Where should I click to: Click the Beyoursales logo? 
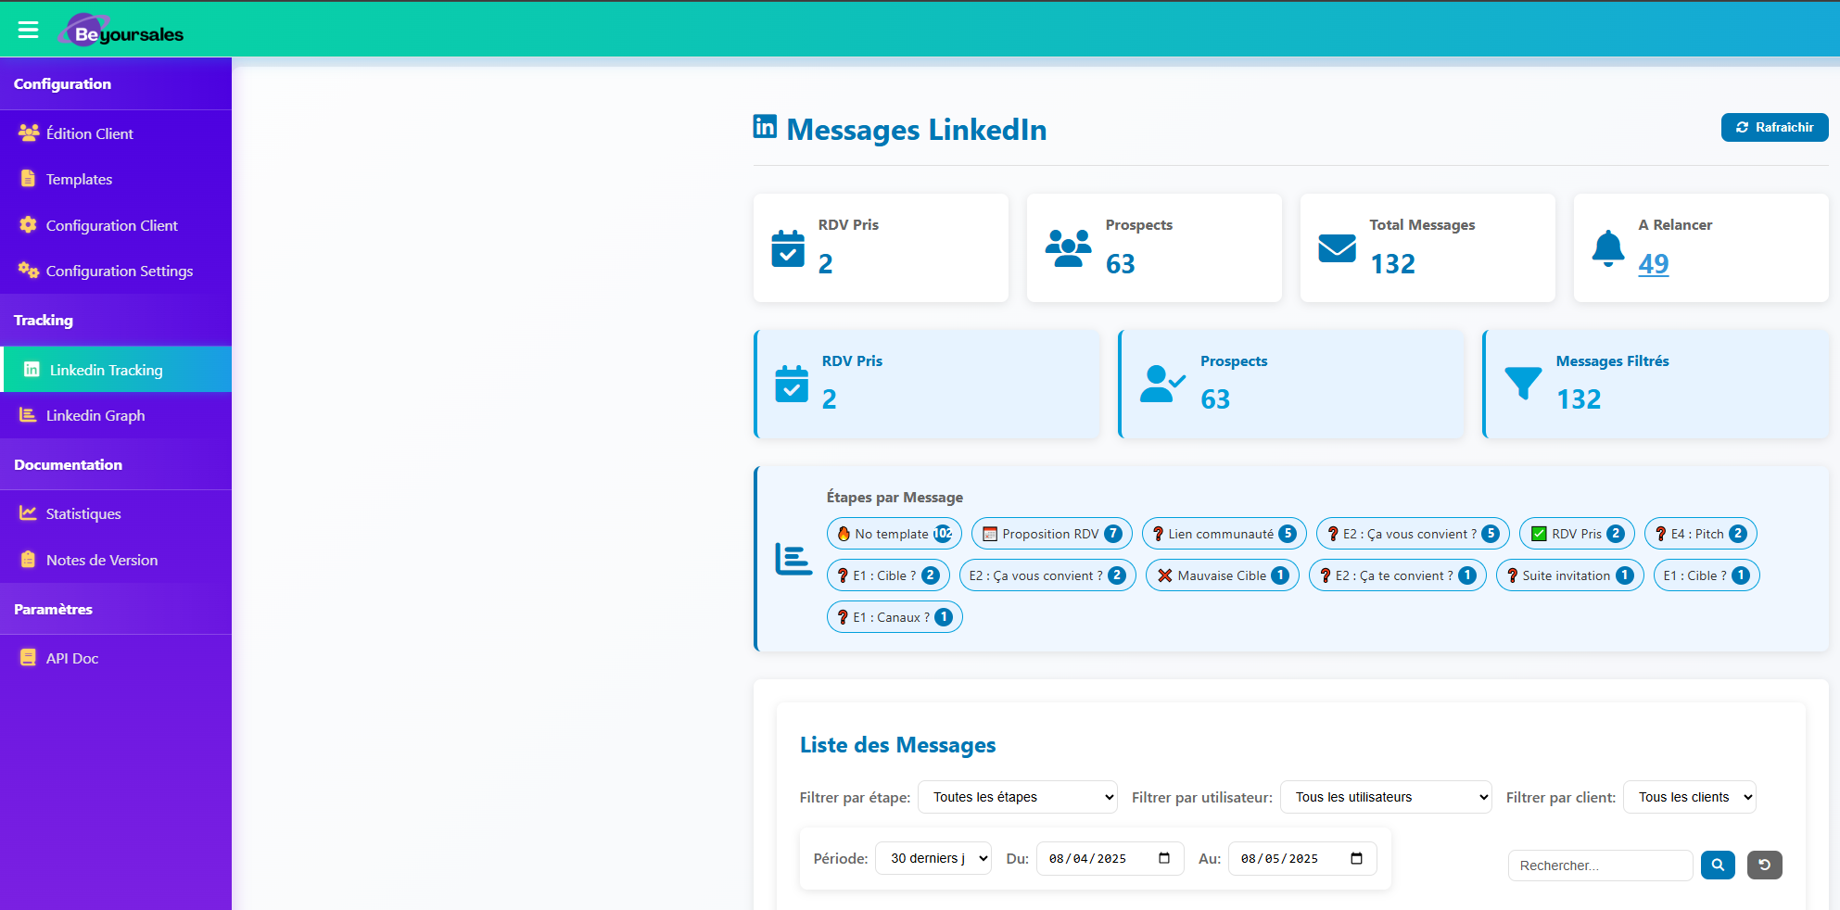point(121,29)
